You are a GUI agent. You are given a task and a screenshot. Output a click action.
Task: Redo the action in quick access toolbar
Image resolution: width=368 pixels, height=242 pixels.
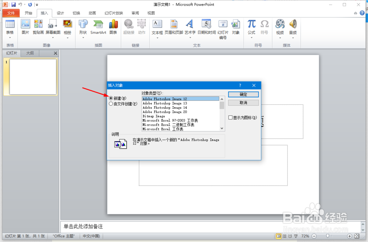pyautogui.click(x=30, y=4)
